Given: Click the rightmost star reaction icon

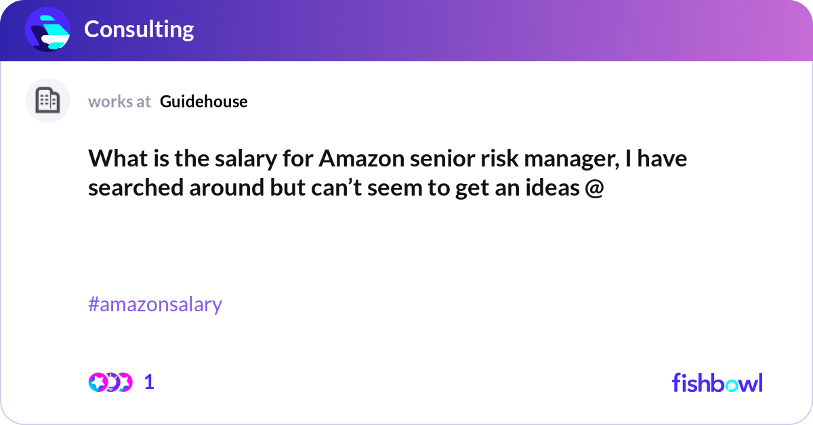Looking at the screenshot, I should (x=126, y=382).
